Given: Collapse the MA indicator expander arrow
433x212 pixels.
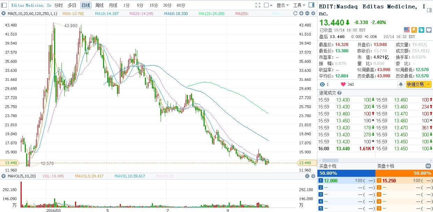Looking at the screenshot, I should (x=3, y=14).
